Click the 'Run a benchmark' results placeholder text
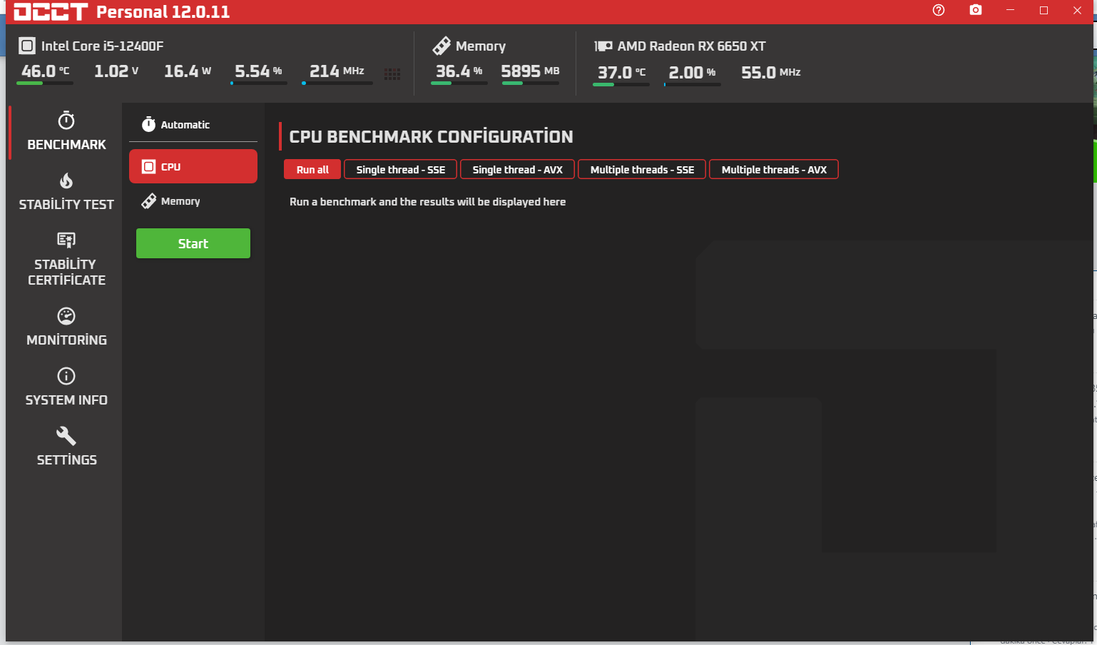The image size is (1097, 645). coord(427,202)
